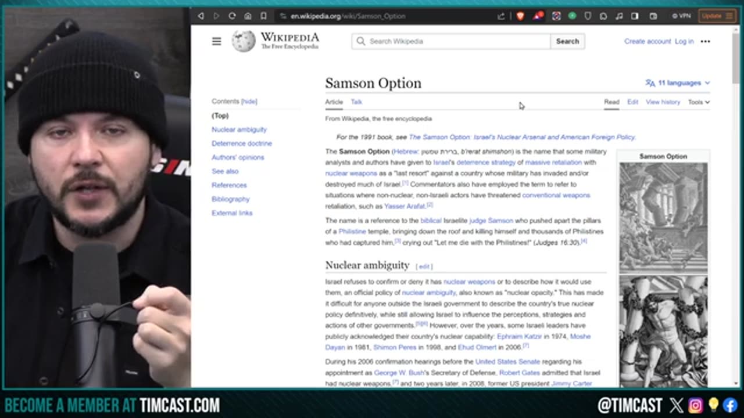Switch to the Talk tab

point(356,102)
